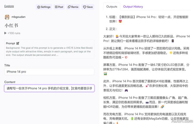Click the edit pencil icon beside Prompt
The height and width of the screenshot is (124, 194).
pyautogui.click(x=18, y=43)
